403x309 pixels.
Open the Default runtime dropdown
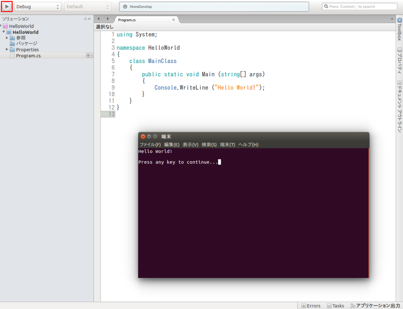click(88, 7)
